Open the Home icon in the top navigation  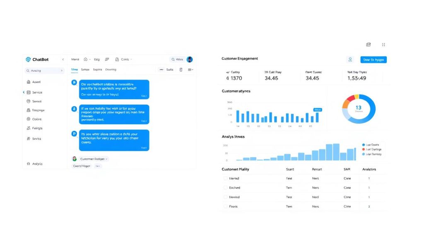[x=85, y=59]
